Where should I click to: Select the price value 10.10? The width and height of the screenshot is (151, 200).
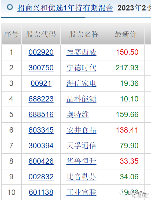129,99
